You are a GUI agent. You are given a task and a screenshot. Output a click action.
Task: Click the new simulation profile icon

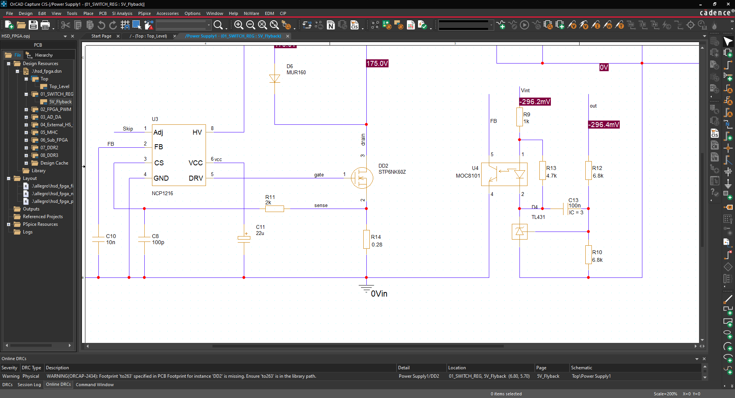(x=501, y=25)
